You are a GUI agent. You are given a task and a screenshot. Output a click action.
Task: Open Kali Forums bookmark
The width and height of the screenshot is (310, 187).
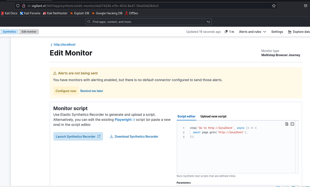pyautogui.click(x=30, y=13)
